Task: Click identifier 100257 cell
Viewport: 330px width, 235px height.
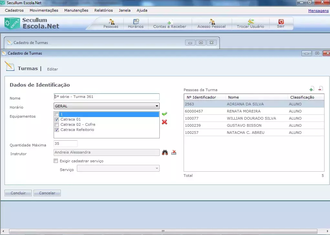Action: (x=192, y=133)
